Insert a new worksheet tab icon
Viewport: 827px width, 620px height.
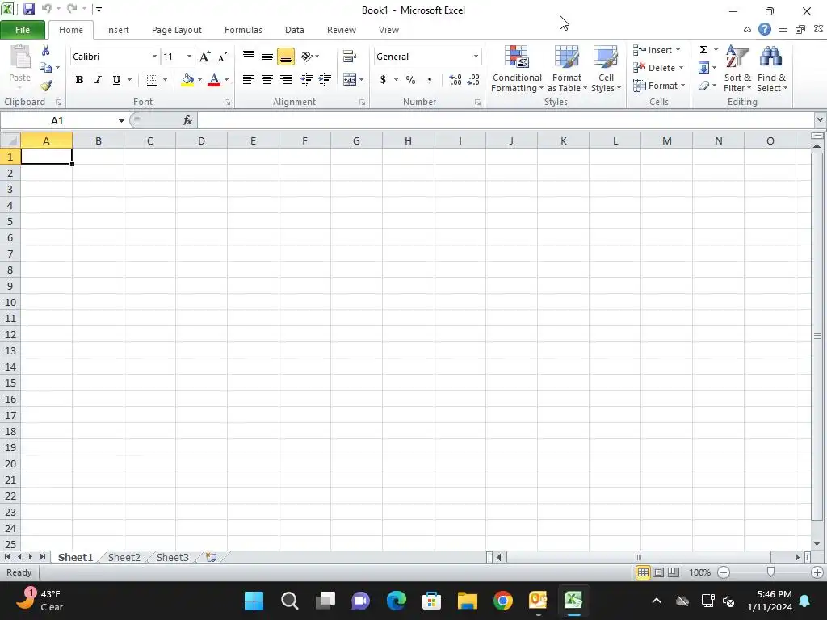click(211, 557)
